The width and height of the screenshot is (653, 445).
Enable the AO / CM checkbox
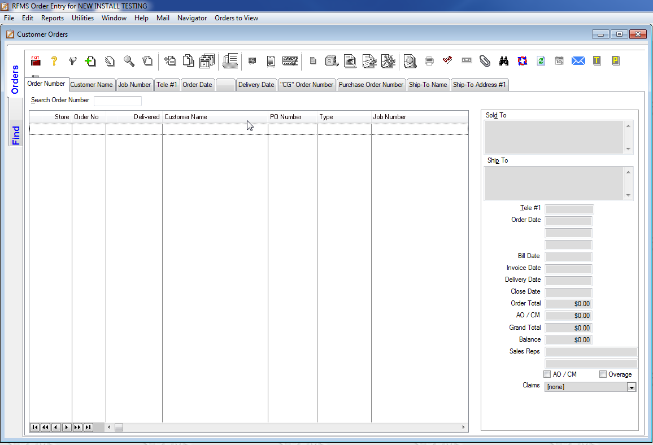[x=547, y=374]
